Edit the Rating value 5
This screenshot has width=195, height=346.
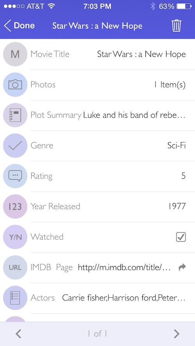(x=183, y=176)
